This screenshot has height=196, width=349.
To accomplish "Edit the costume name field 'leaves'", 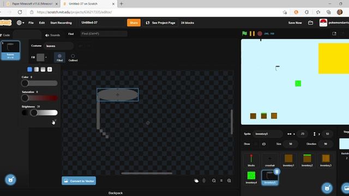I will (58, 46).
